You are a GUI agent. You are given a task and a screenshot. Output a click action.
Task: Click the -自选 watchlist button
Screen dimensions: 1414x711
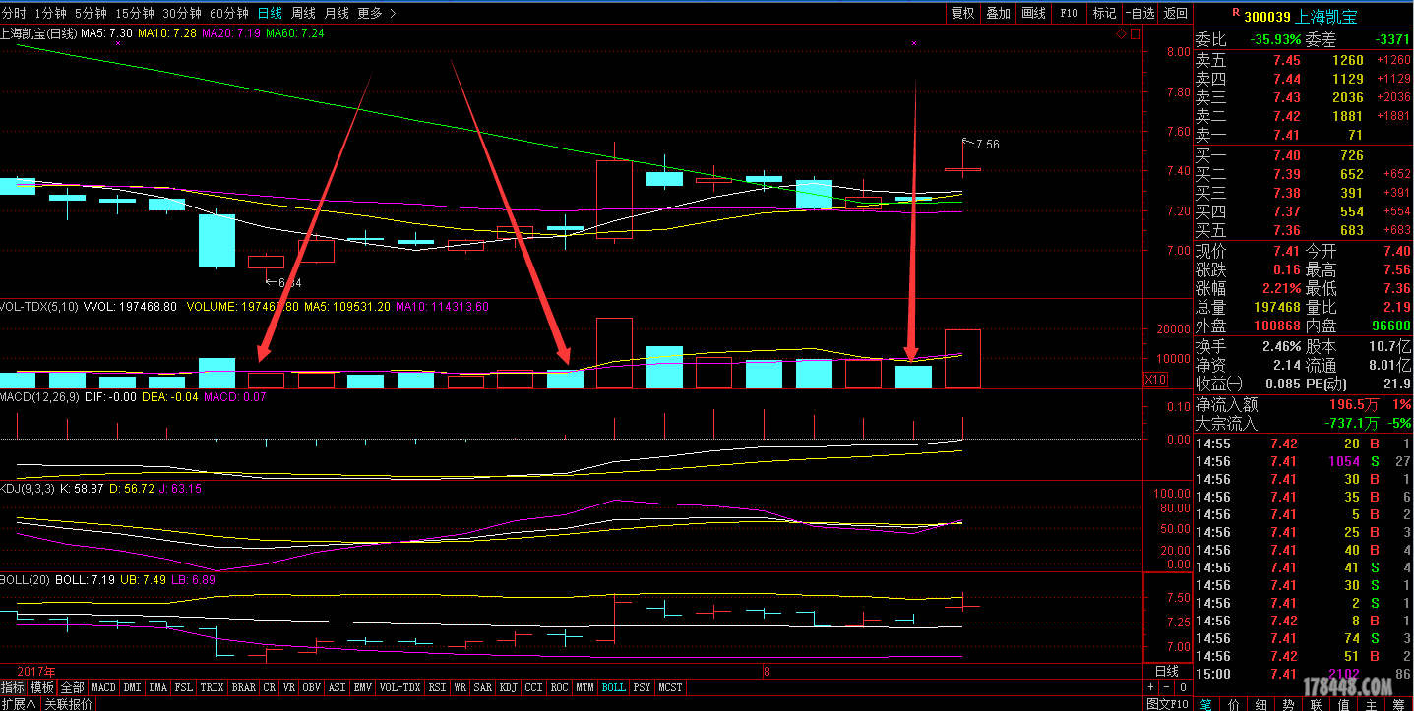pyautogui.click(x=1139, y=13)
